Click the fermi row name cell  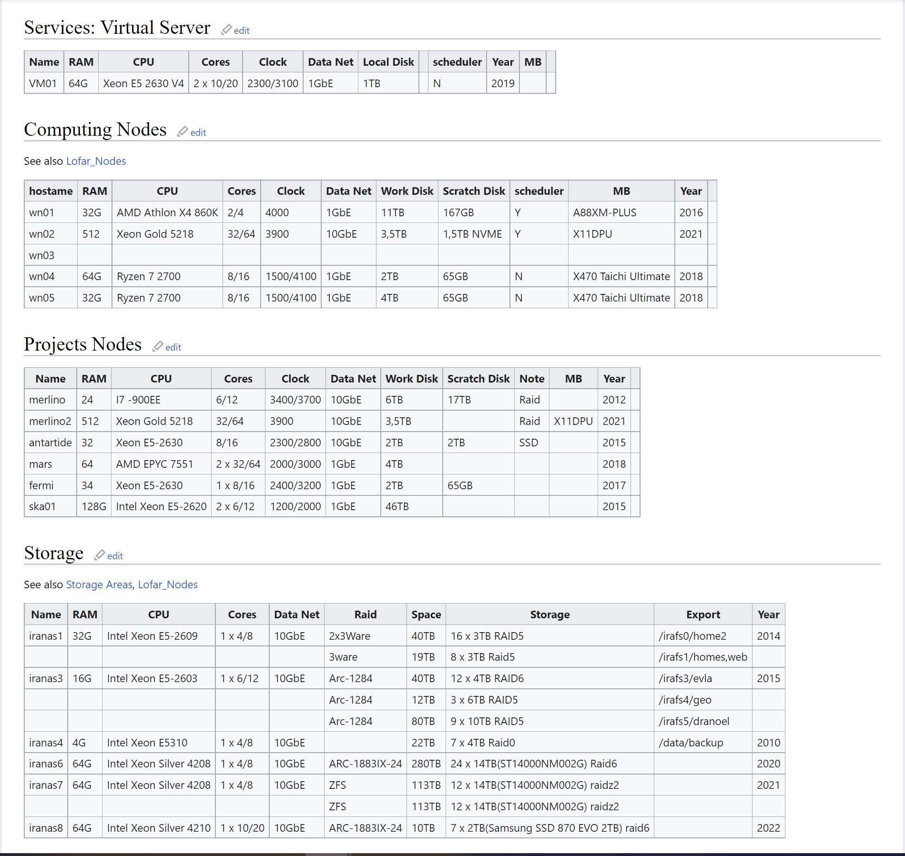coord(51,485)
